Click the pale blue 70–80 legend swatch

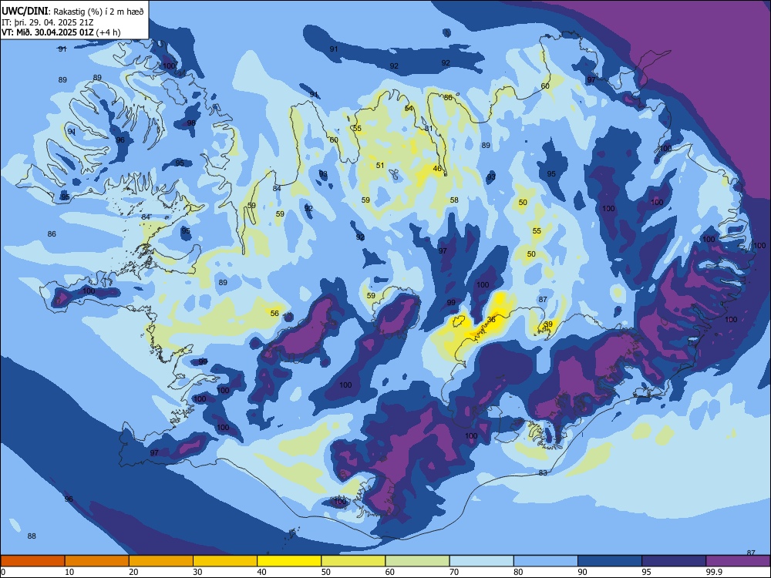[481, 561]
